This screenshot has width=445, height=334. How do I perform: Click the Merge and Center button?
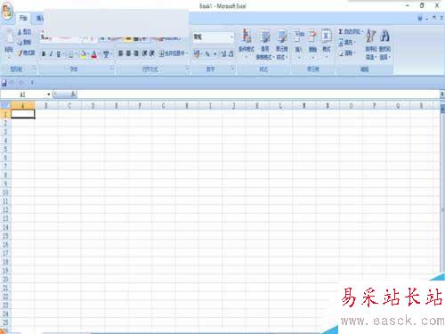173,53
